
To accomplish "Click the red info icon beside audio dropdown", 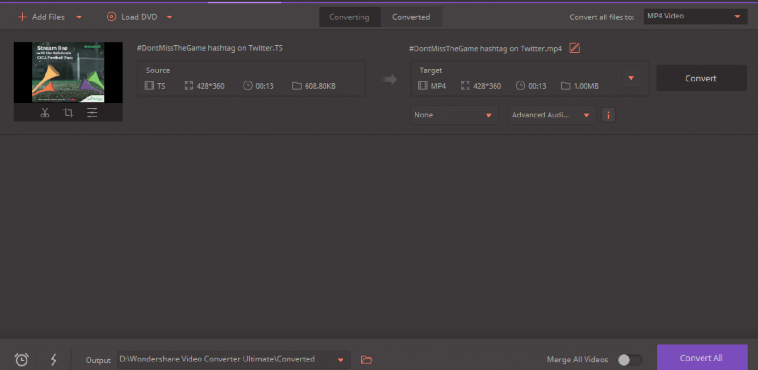I will click(608, 115).
